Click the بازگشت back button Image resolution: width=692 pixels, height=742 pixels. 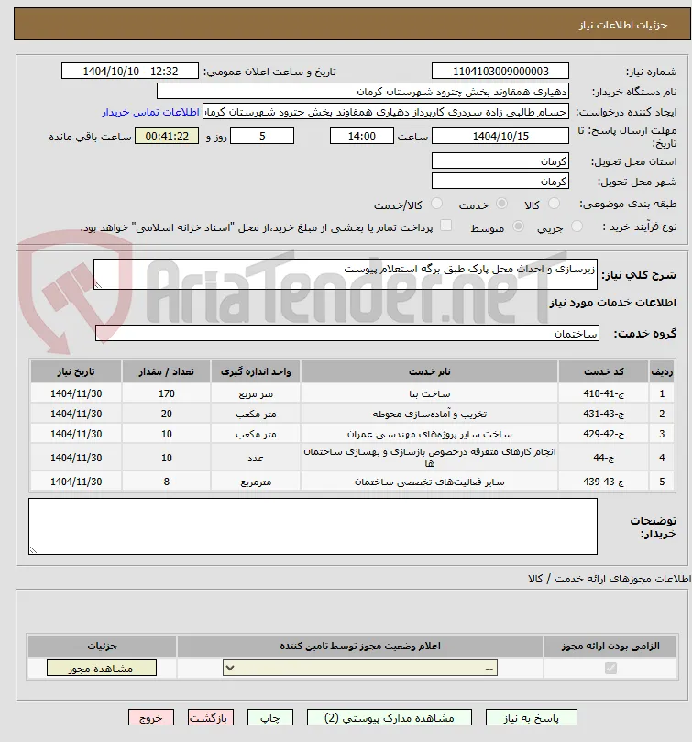point(211,718)
